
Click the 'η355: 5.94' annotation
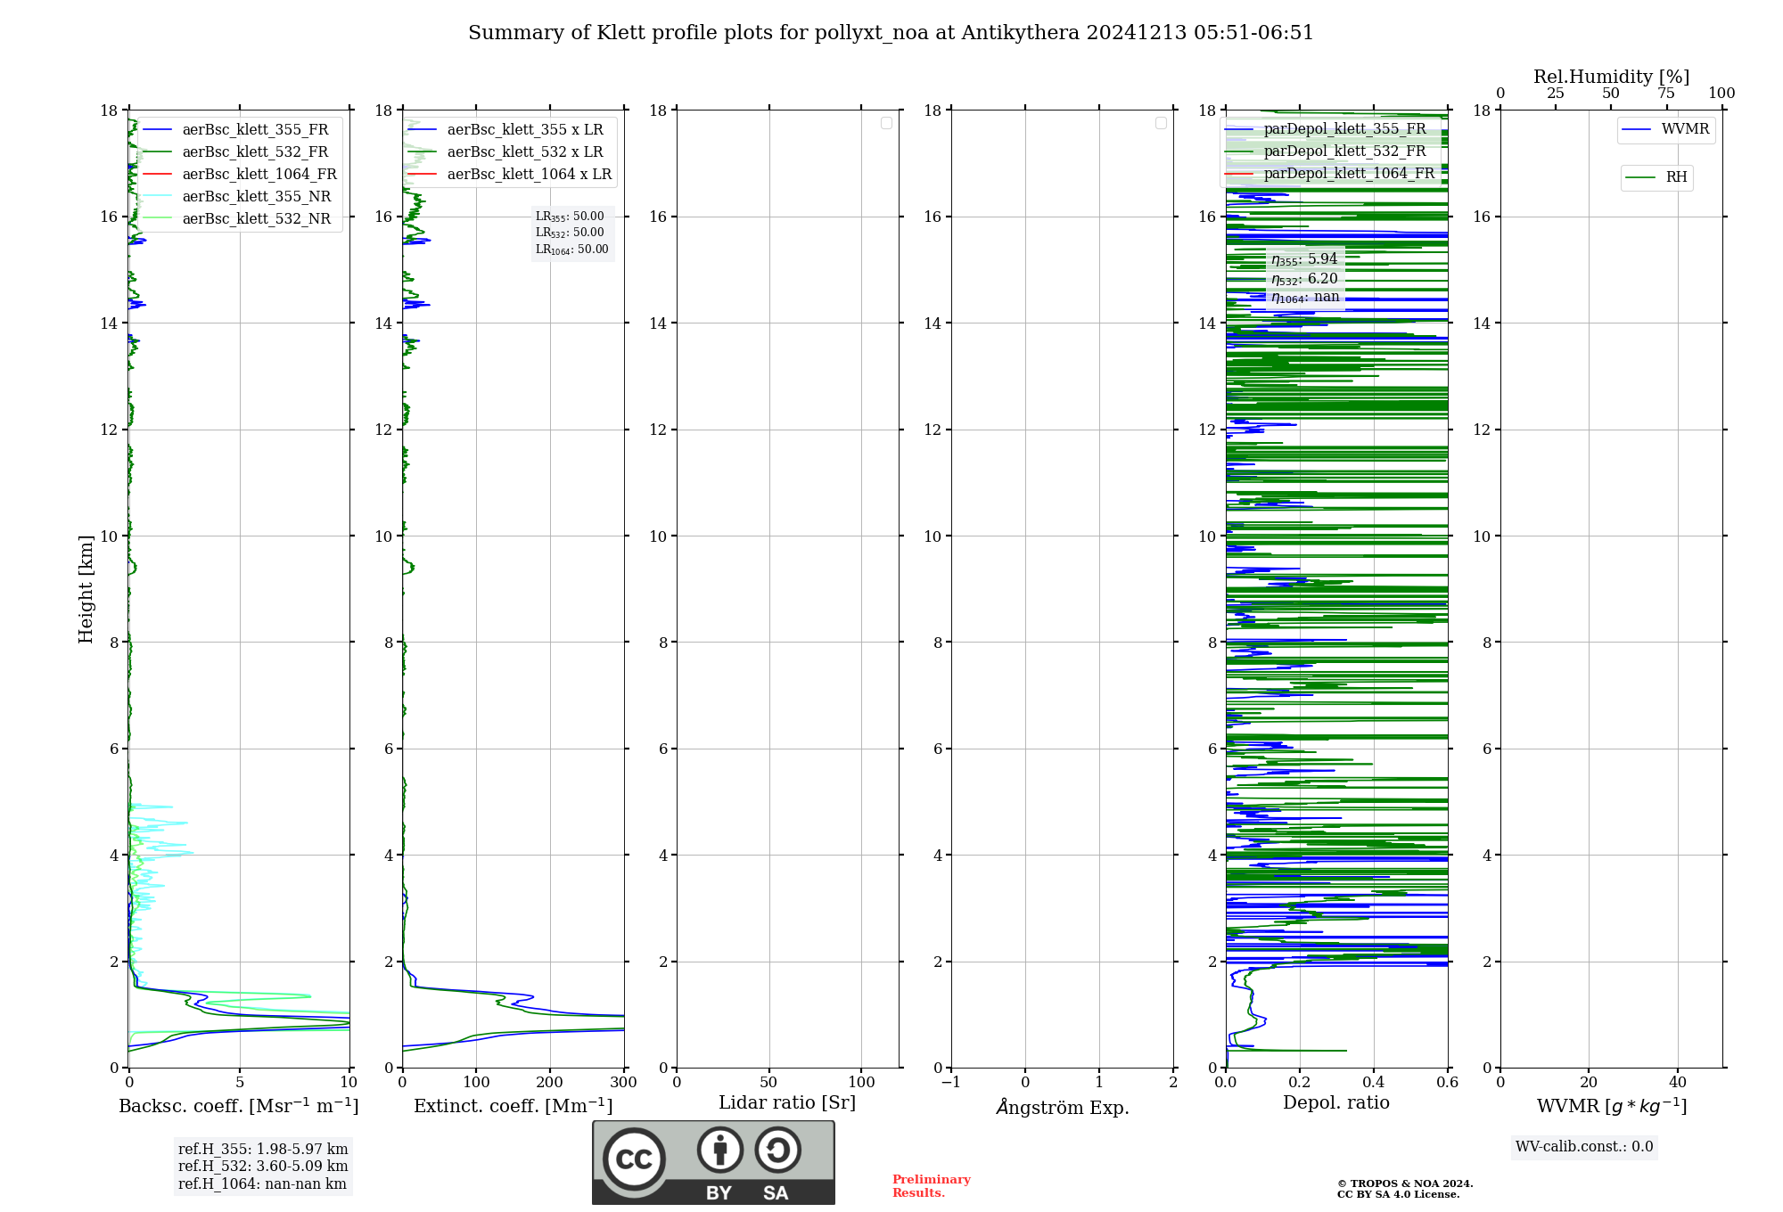1304,259
